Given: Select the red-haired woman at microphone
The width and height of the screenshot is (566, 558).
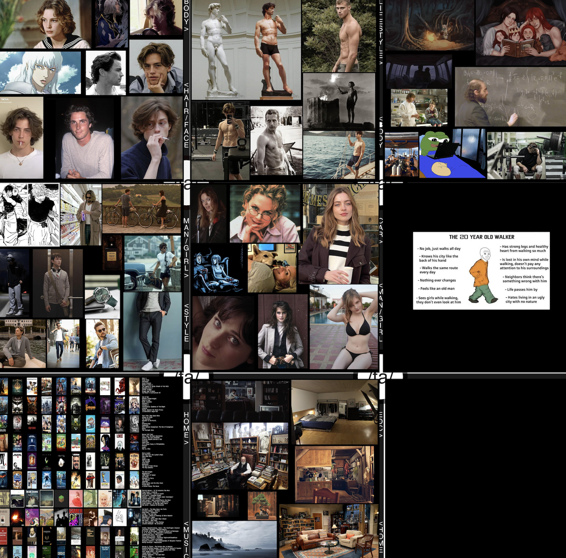Looking at the screenshot, I should [209, 214].
